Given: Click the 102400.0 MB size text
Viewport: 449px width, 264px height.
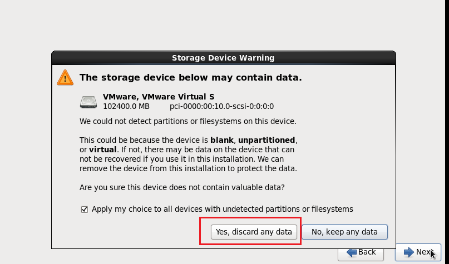Looking at the screenshot, I should 126,106.
